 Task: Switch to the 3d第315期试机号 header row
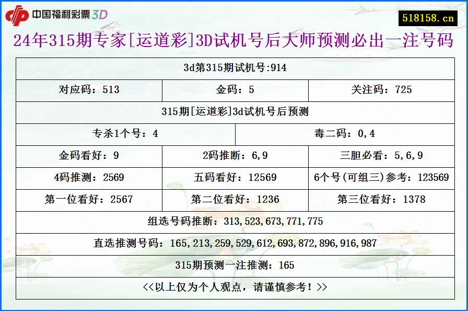234,67
